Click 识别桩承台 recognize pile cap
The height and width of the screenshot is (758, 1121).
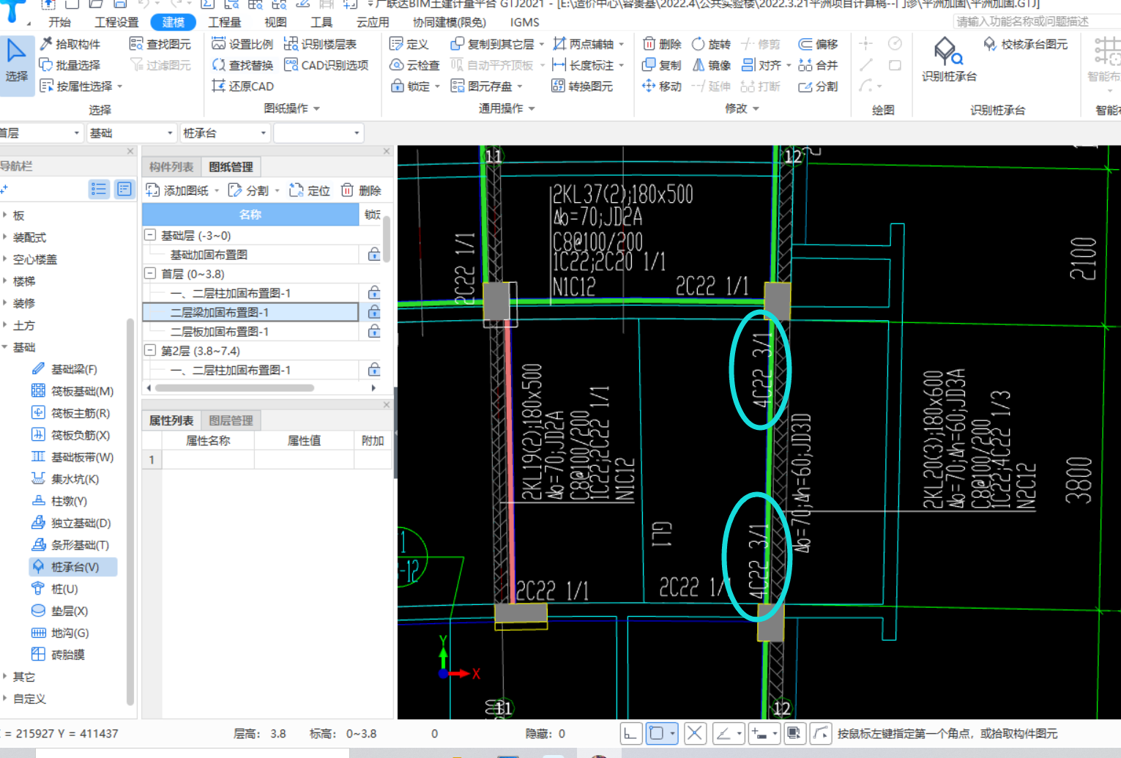949,60
